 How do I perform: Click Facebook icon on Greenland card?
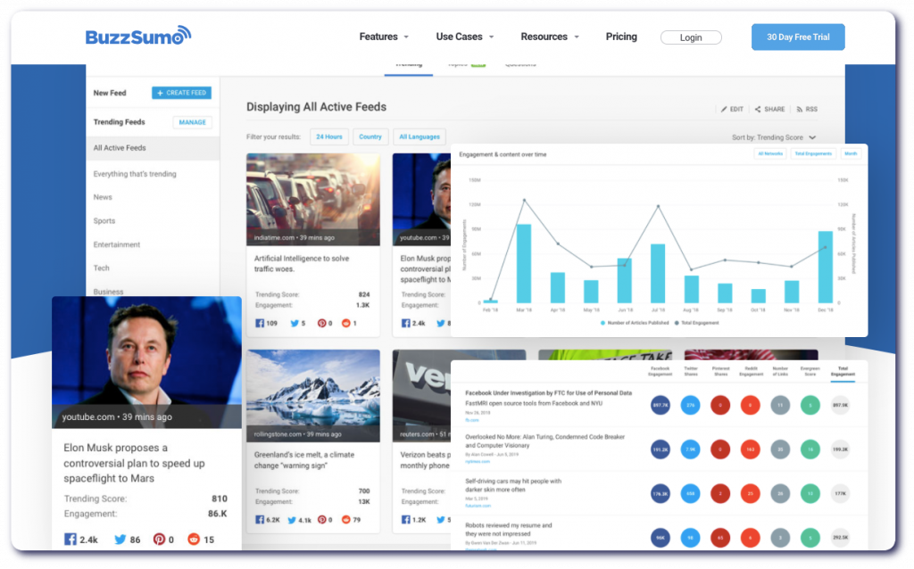260,519
